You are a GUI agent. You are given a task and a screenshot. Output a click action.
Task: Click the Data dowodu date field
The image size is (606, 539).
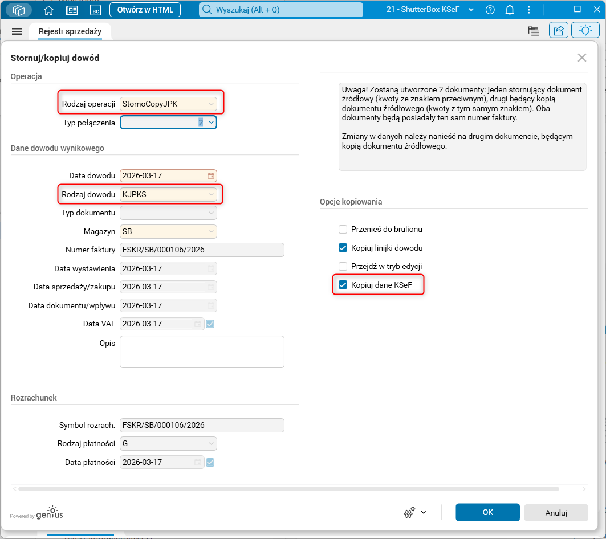(168, 176)
